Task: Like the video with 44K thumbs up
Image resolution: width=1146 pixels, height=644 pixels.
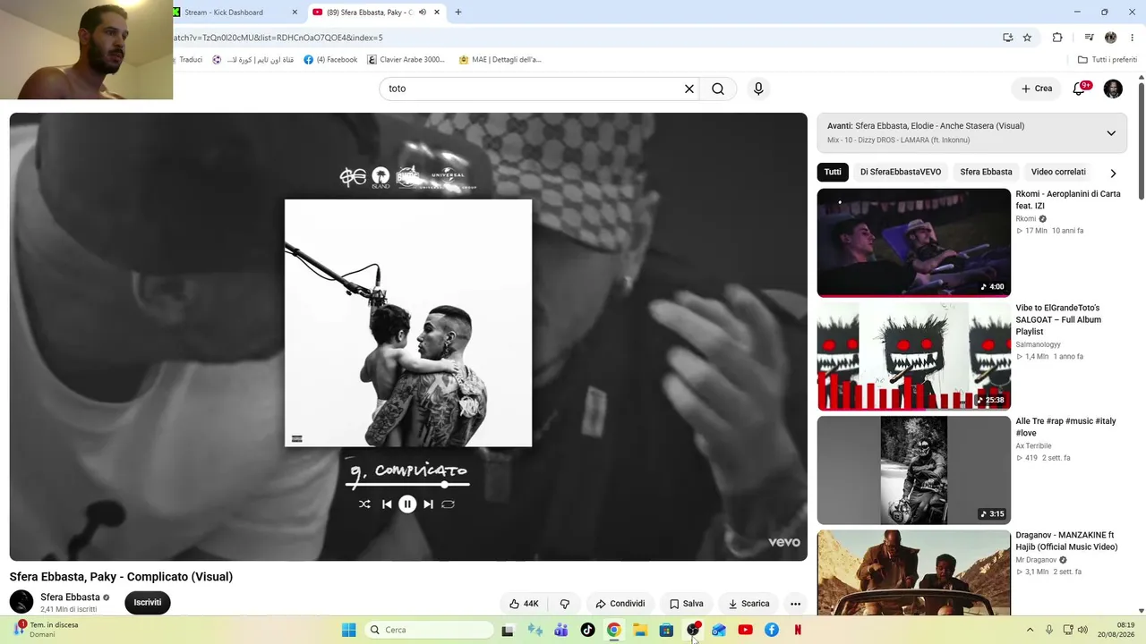Action: pyautogui.click(x=524, y=604)
